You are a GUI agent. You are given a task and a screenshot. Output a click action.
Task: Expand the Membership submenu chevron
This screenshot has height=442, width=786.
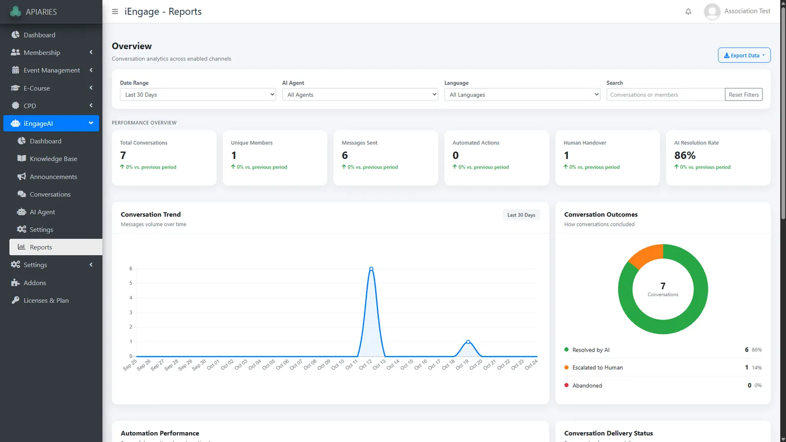[91, 52]
